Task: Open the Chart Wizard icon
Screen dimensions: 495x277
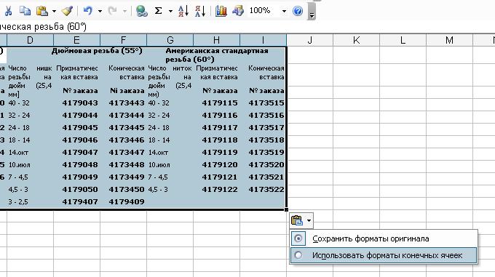Action: 221,11
